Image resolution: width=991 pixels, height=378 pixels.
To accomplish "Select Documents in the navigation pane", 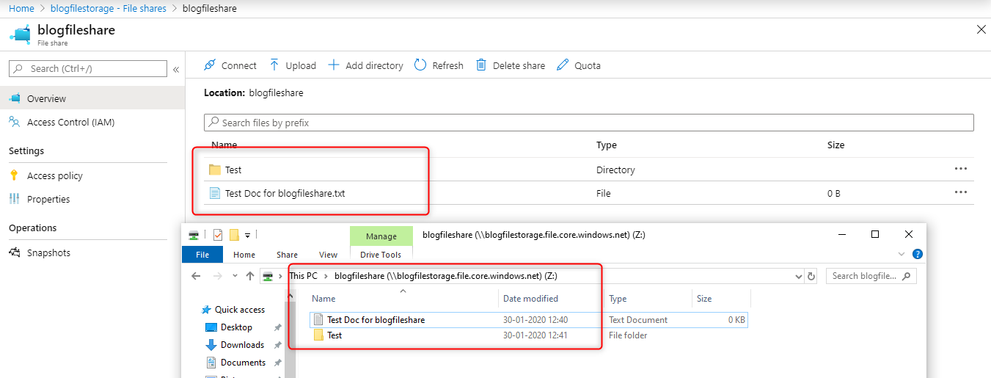I will tap(243, 363).
